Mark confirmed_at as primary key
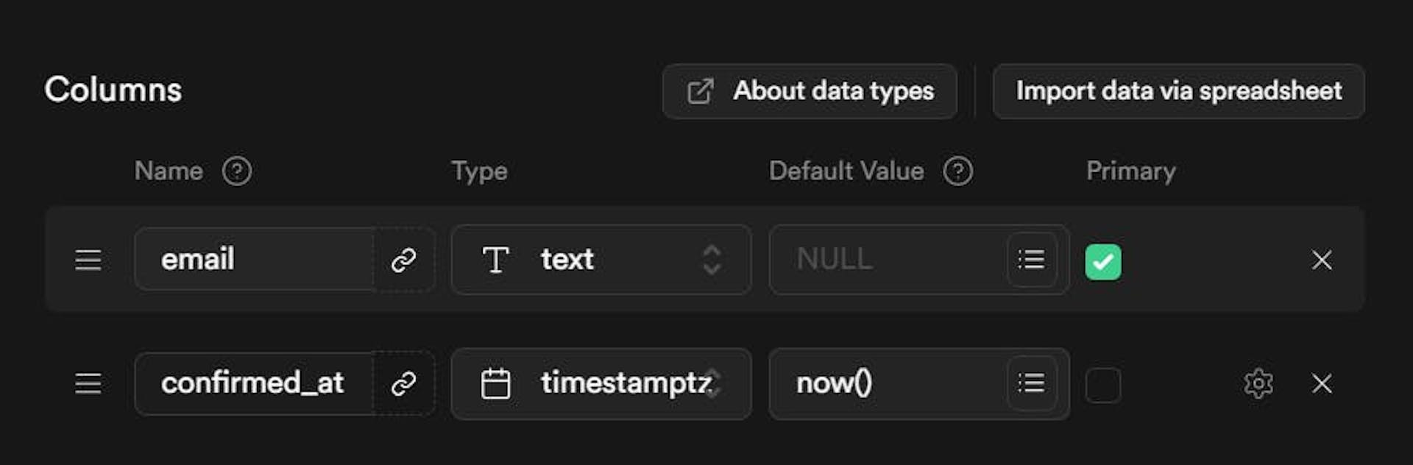Image resolution: width=1413 pixels, height=465 pixels. coord(1103,385)
